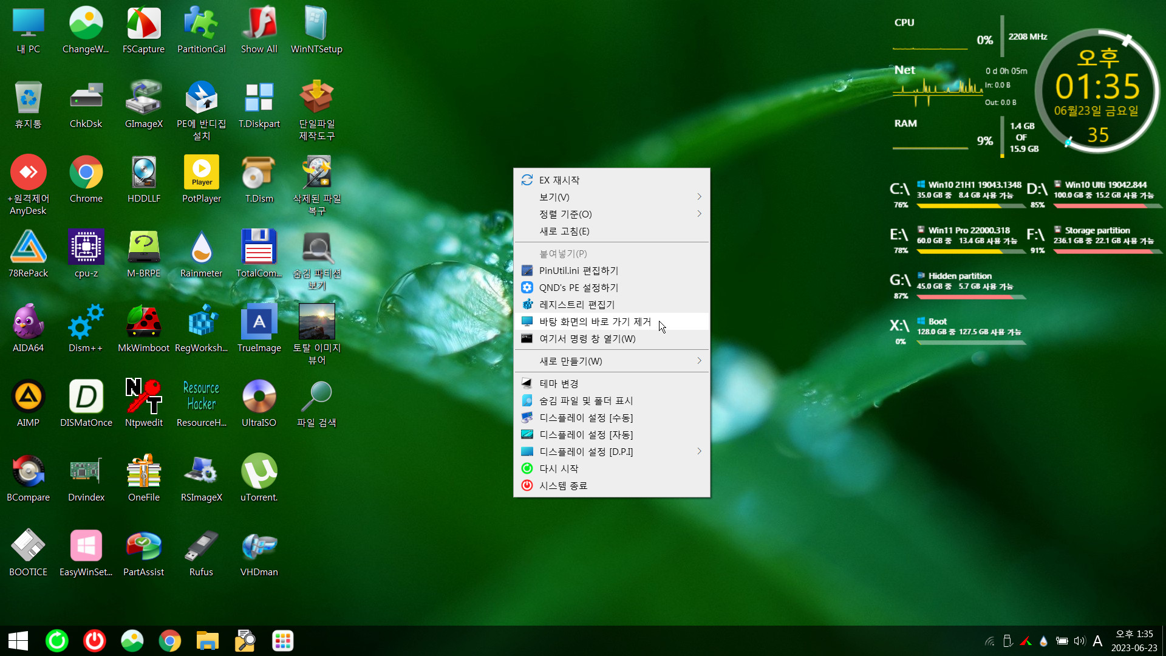
Task: Expand the 새로 만들기(W) submenu
Action: [612, 361]
